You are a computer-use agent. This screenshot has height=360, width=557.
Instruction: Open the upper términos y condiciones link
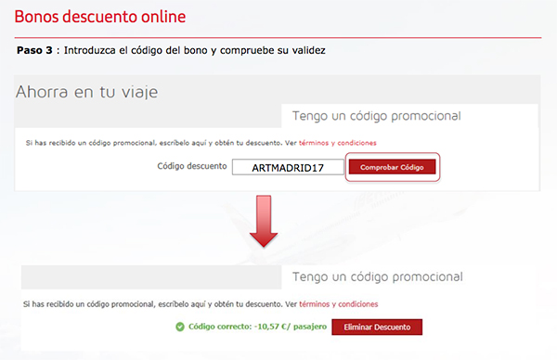pos(338,143)
